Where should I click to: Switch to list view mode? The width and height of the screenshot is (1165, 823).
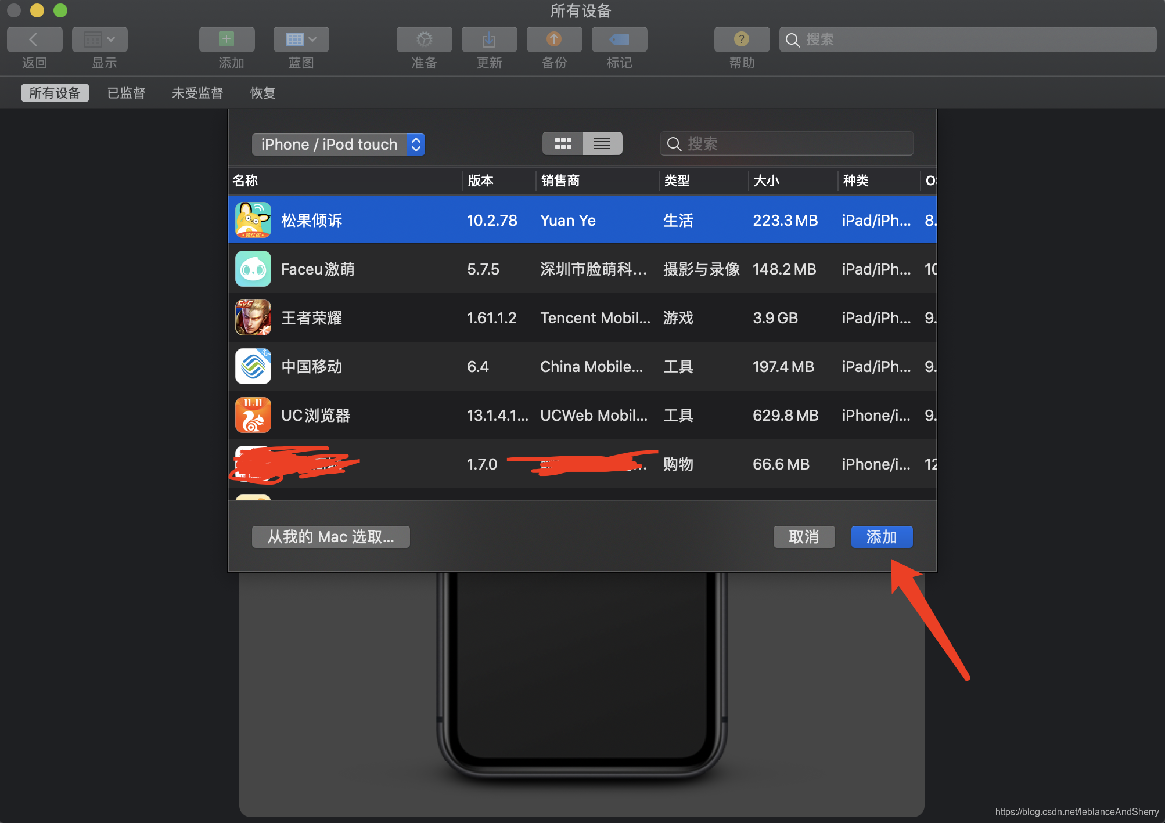[602, 143]
